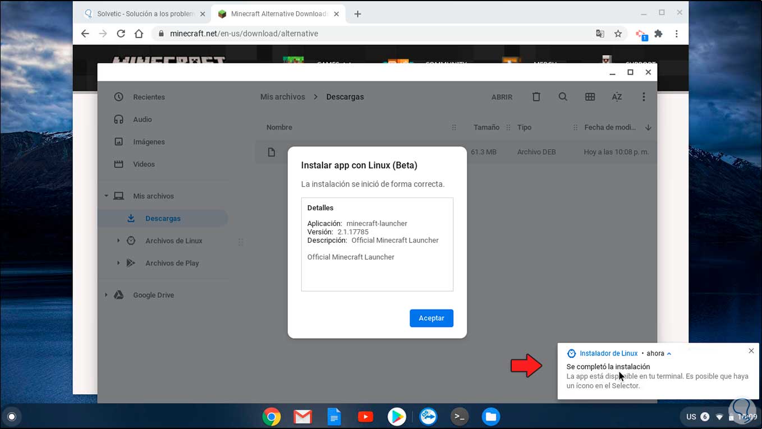Open the Chrome Extensions puzzle menu

(658, 34)
